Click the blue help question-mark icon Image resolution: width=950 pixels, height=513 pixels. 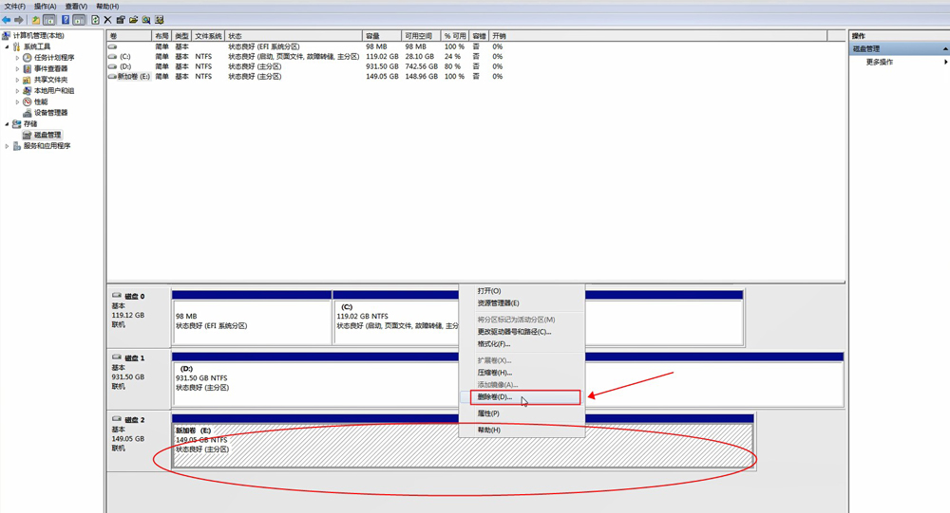tap(66, 20)
